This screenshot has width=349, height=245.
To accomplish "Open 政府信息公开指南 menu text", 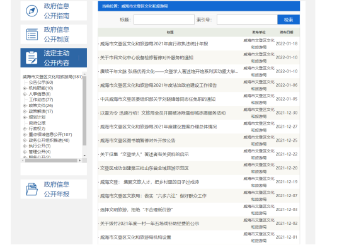I will tap(57, 11).
